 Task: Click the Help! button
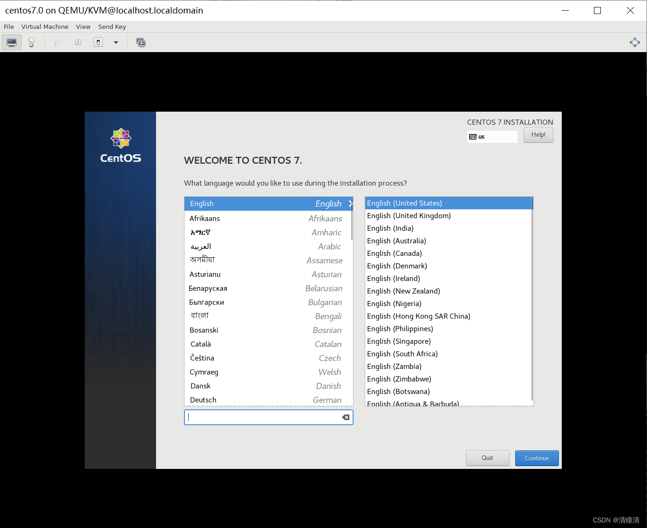coord(538,135)
